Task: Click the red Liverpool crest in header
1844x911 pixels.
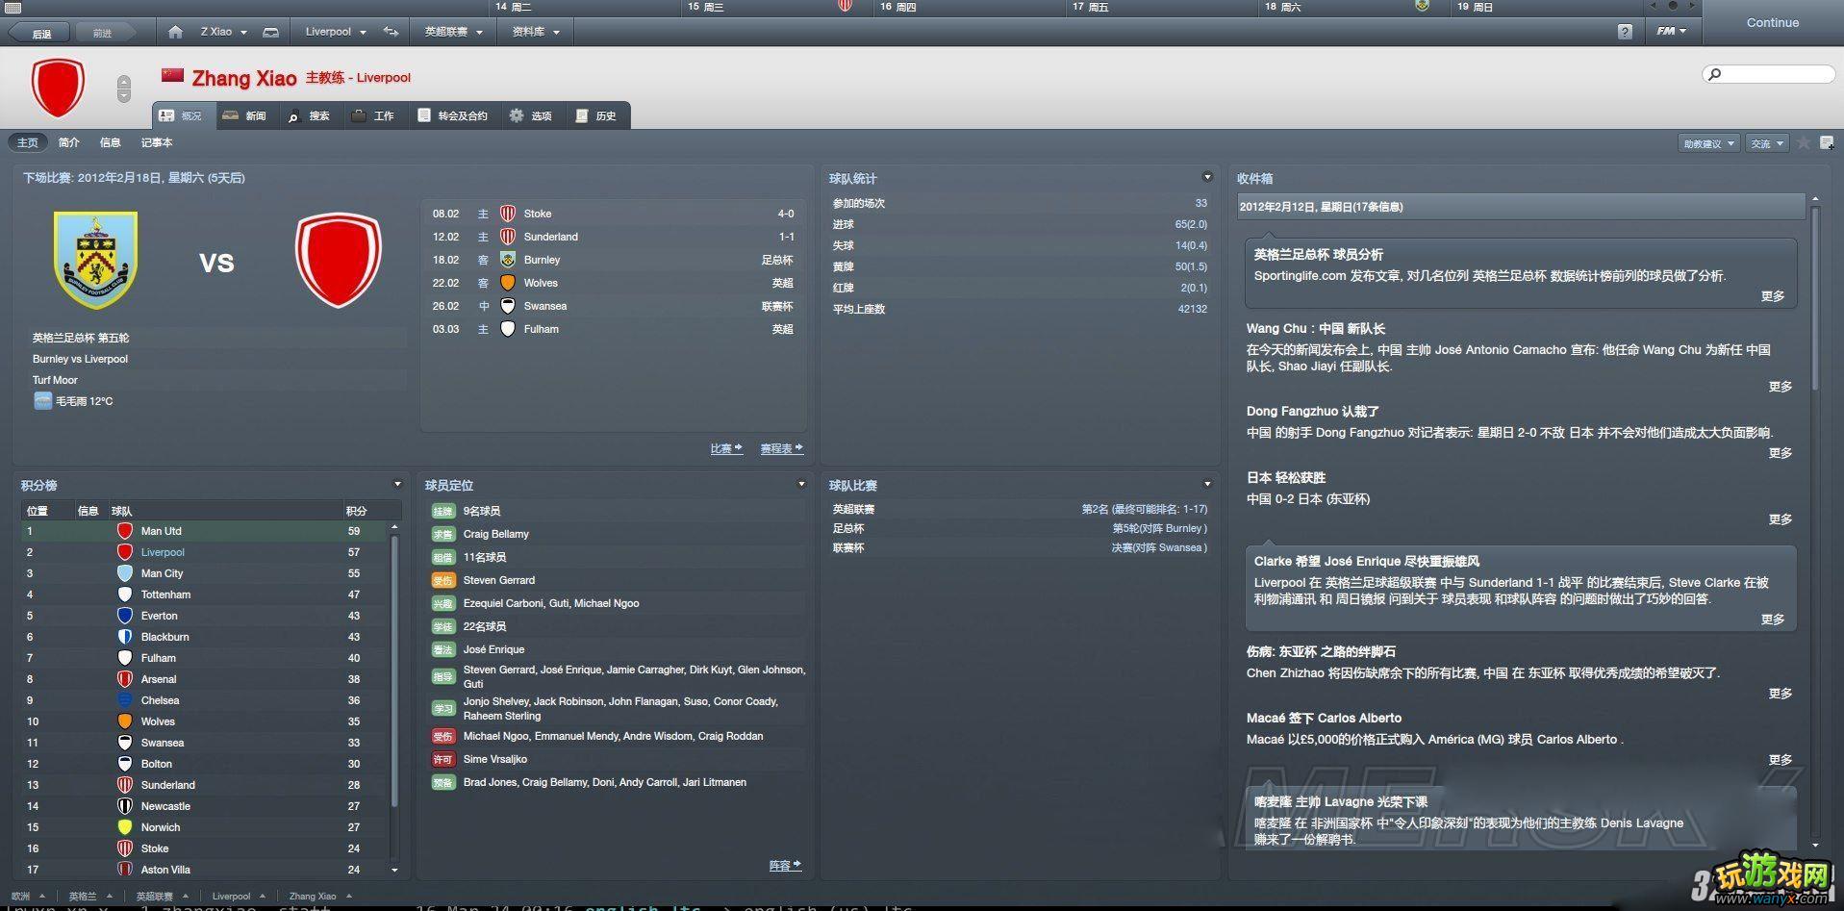Action: pos(58,87)
